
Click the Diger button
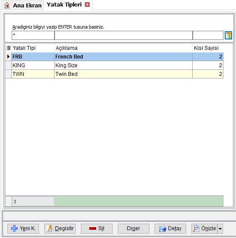pos(133,228)
